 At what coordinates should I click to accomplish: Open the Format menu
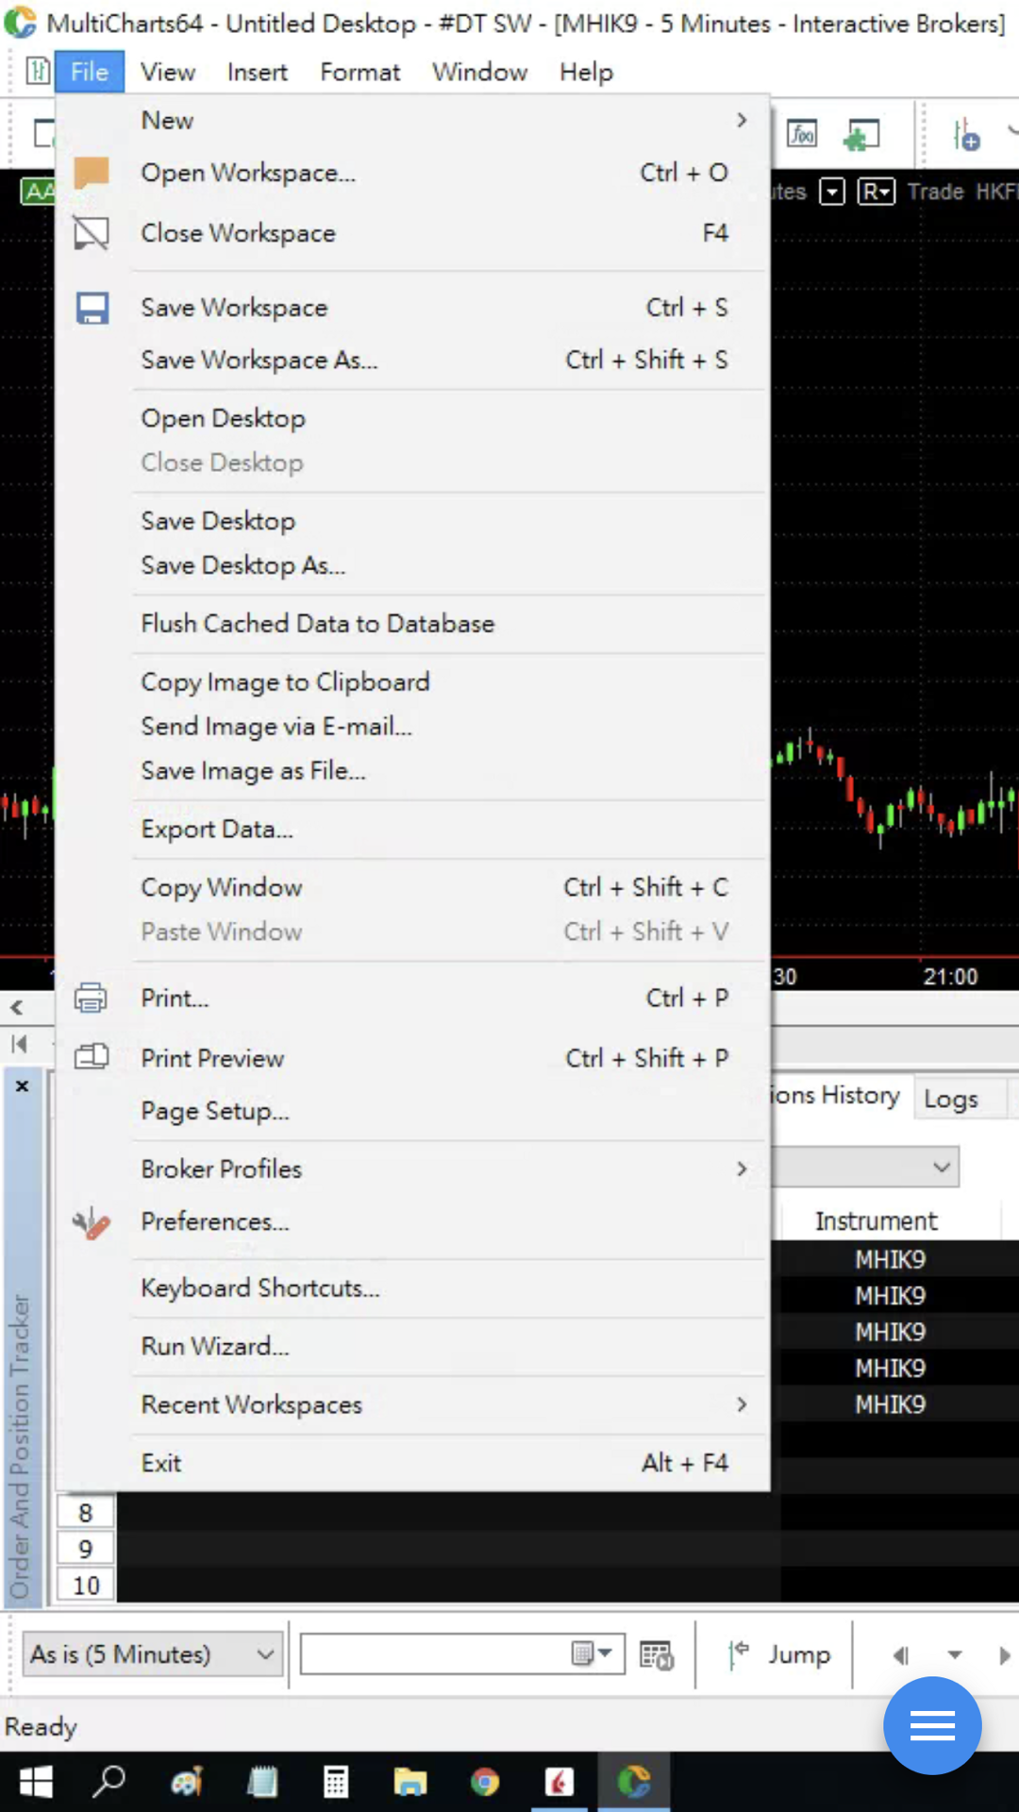359,72
